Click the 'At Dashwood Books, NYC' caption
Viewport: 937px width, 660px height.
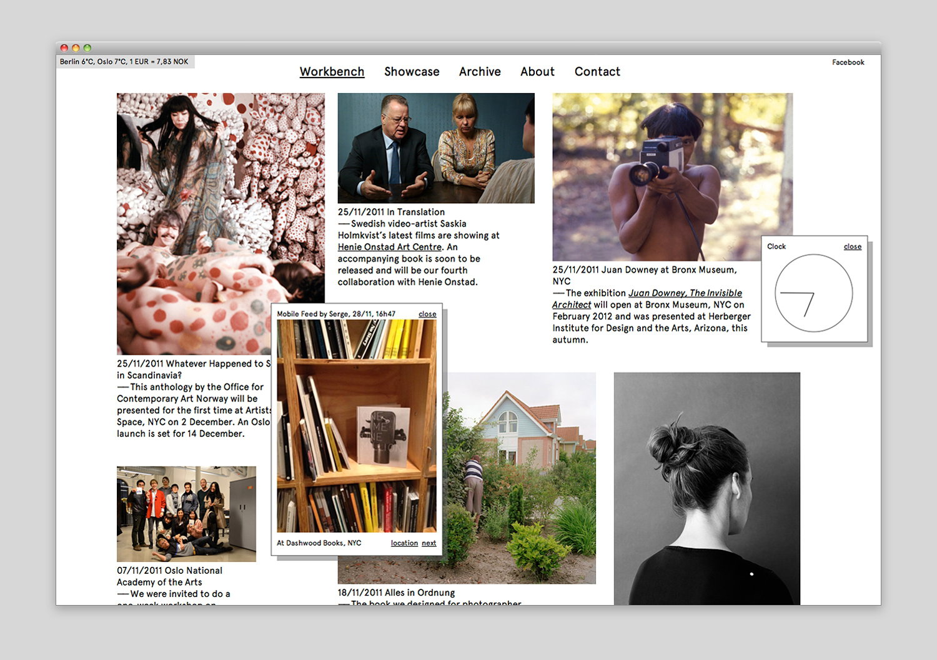coord(319,543)
